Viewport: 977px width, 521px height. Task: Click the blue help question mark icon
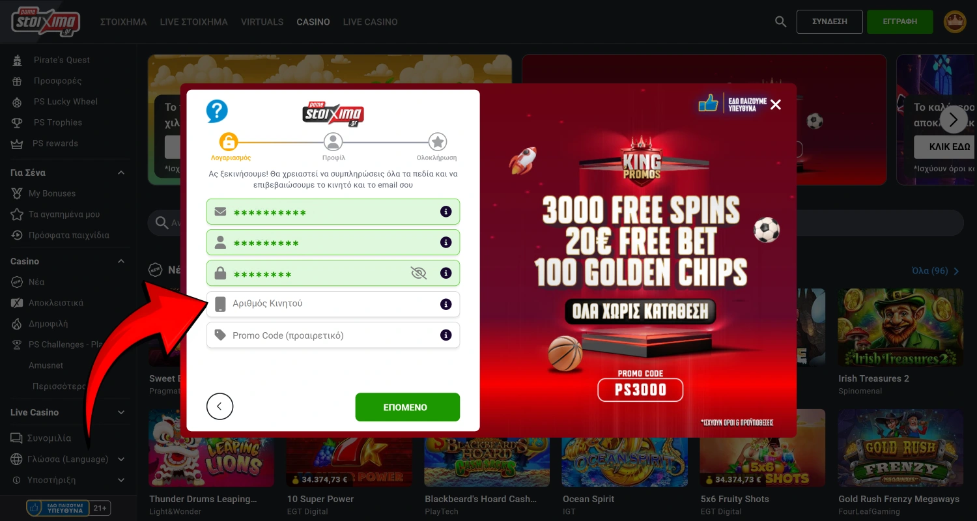pos(217,111)
